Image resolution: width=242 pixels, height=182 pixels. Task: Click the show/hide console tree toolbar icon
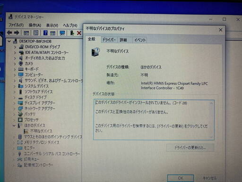click(26, 33)
